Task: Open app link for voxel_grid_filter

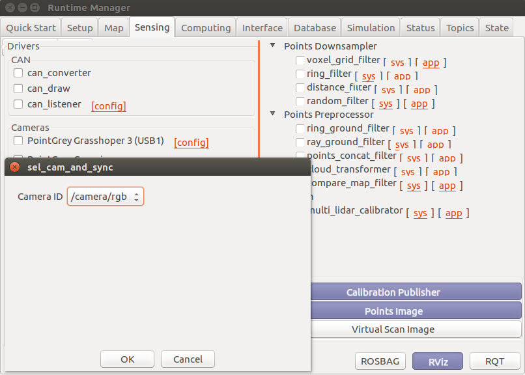Action: pos(431,62)
